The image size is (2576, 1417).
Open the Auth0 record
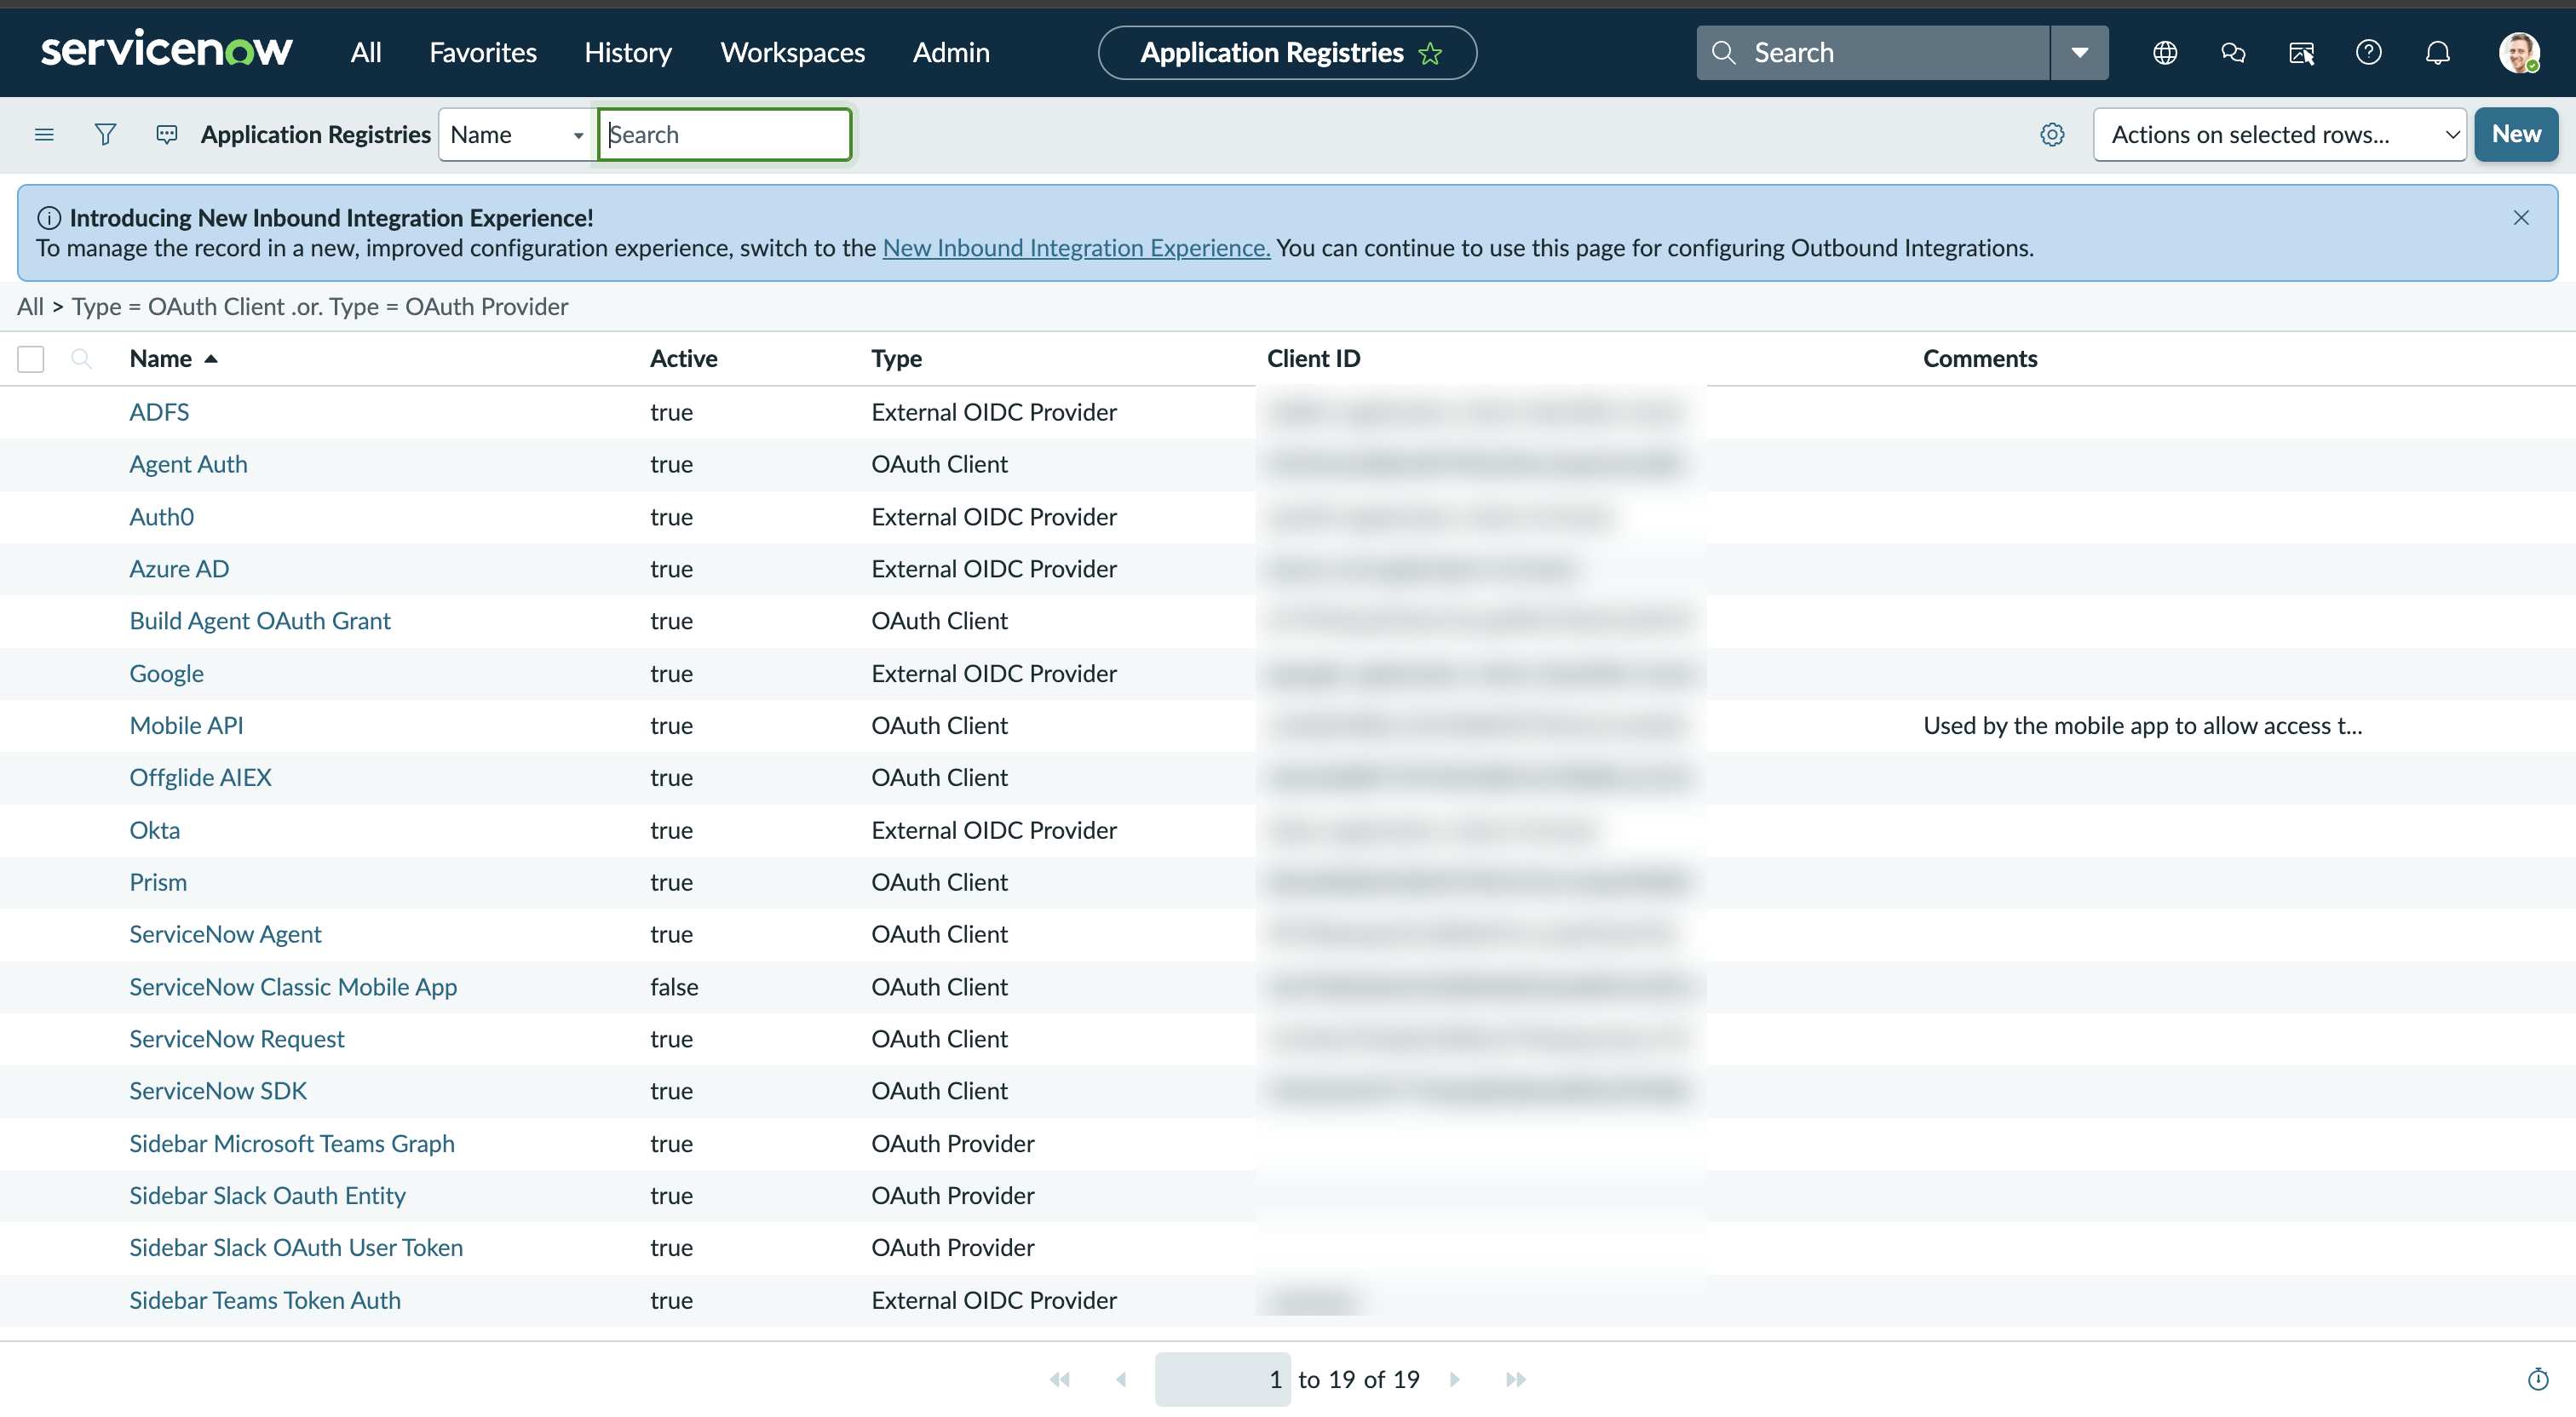point(161,517)
